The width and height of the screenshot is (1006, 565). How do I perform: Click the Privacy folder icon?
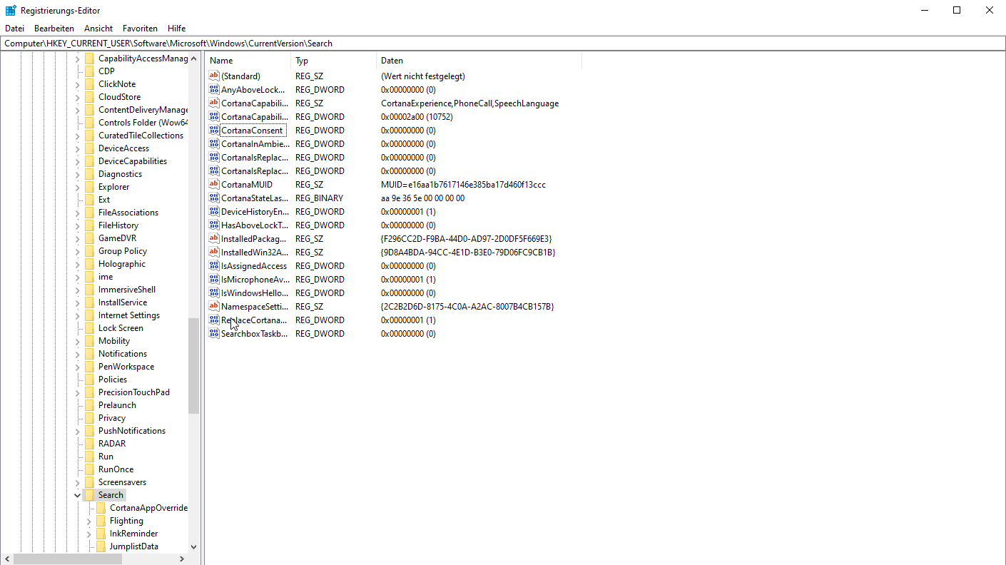point(89,418)
